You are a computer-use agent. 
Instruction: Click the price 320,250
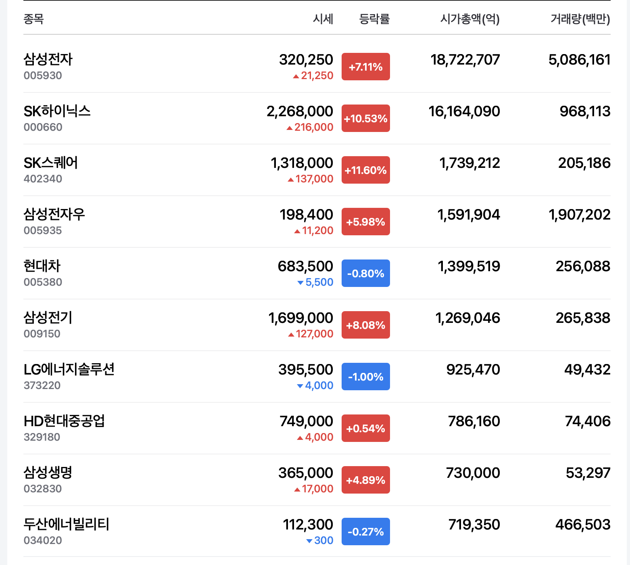click(306, 60)
